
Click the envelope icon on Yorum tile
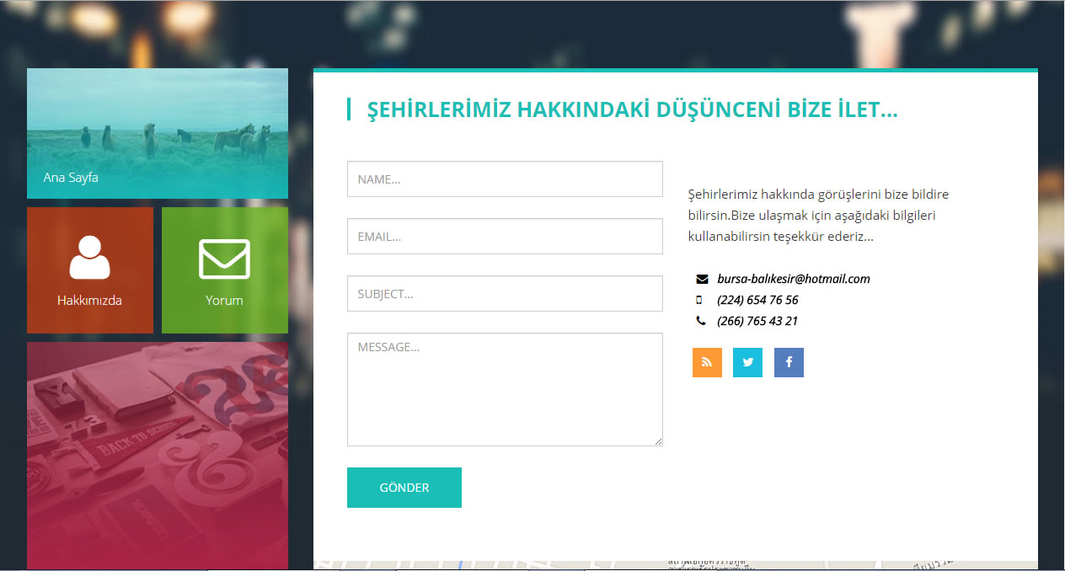click(x=224, y=258)
